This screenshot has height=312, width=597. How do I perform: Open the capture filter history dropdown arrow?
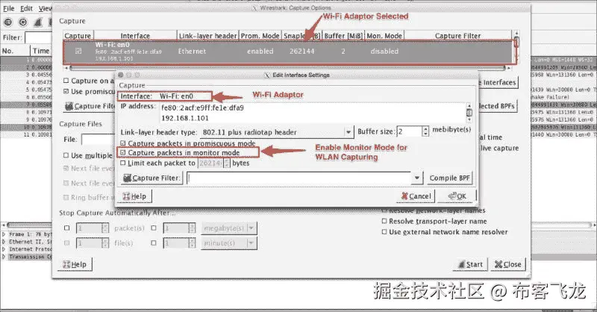pyautogui.click(x=417, y=178)
